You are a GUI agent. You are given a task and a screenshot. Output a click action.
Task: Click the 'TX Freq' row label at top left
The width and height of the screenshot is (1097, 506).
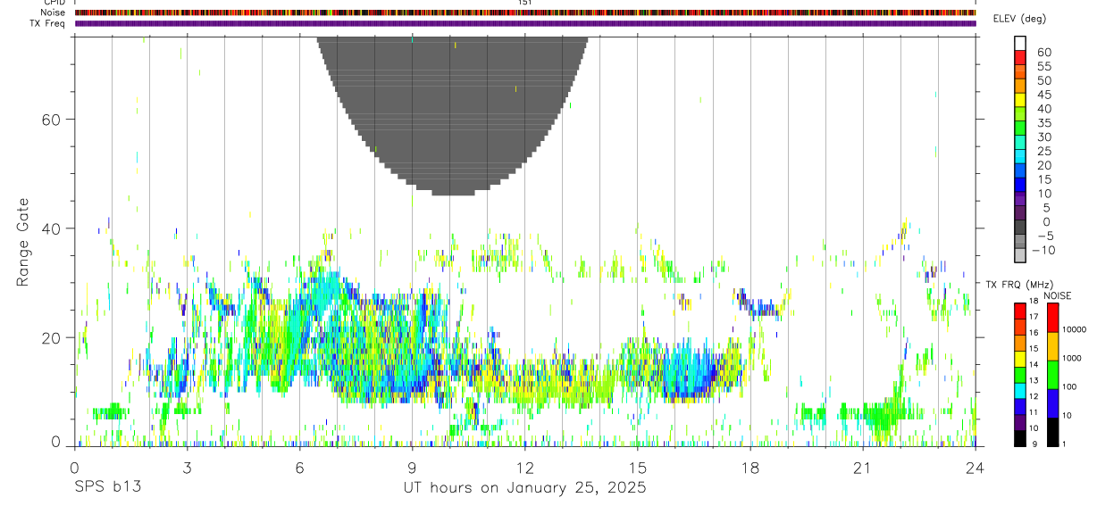pos(48,23)
